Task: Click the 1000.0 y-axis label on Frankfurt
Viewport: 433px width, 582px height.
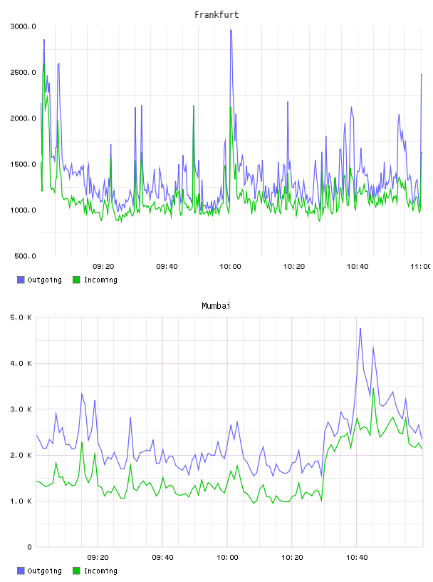Action: [x=23, y=210]
